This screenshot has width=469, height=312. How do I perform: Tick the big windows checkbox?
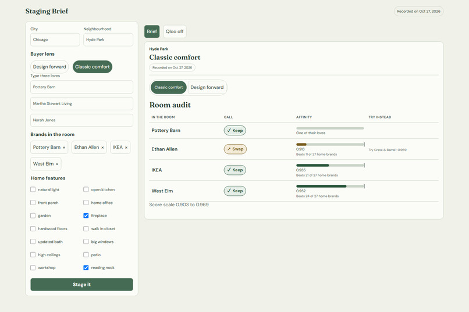tap(86, 242)
